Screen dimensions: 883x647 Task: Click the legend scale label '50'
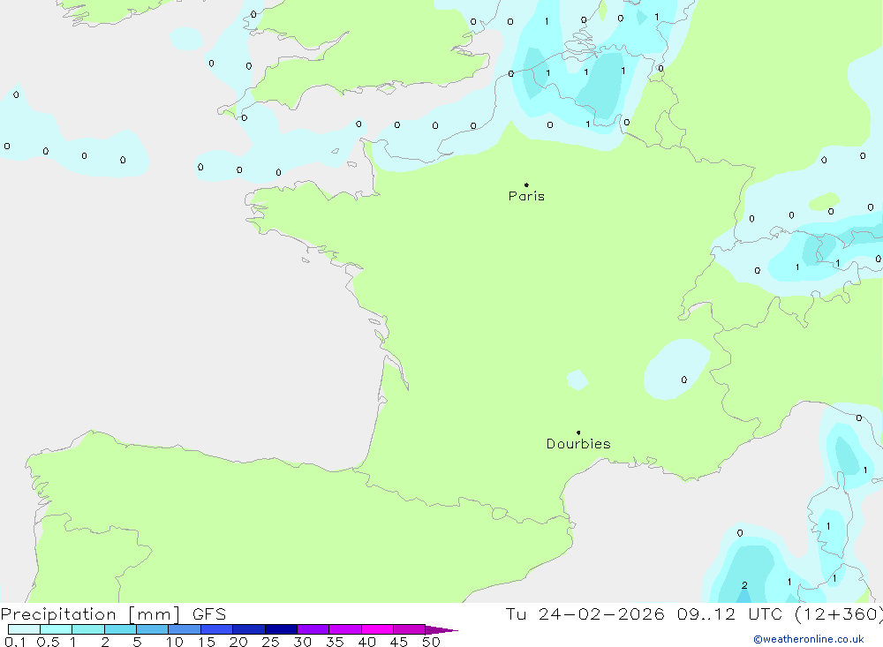431,642
